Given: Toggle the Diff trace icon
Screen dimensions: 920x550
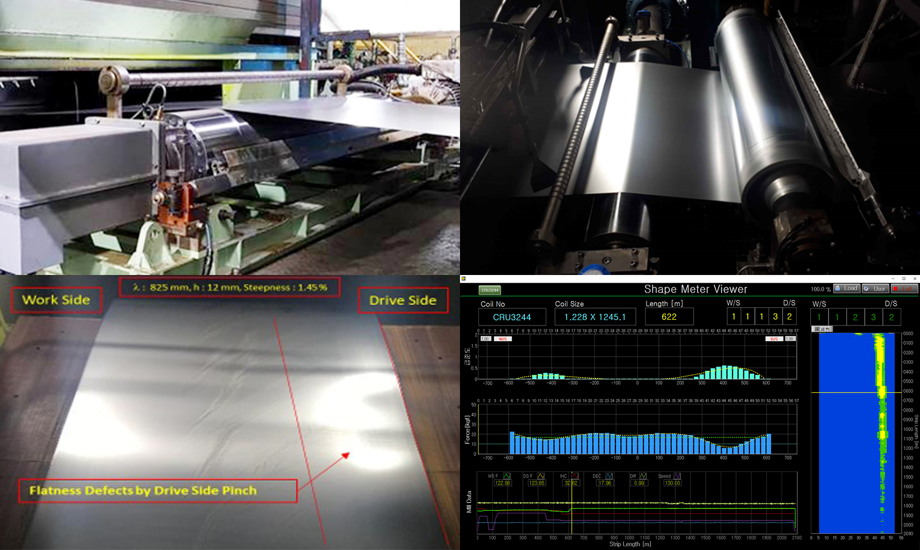Looking at the screenshot, I should tap(643, 476).
